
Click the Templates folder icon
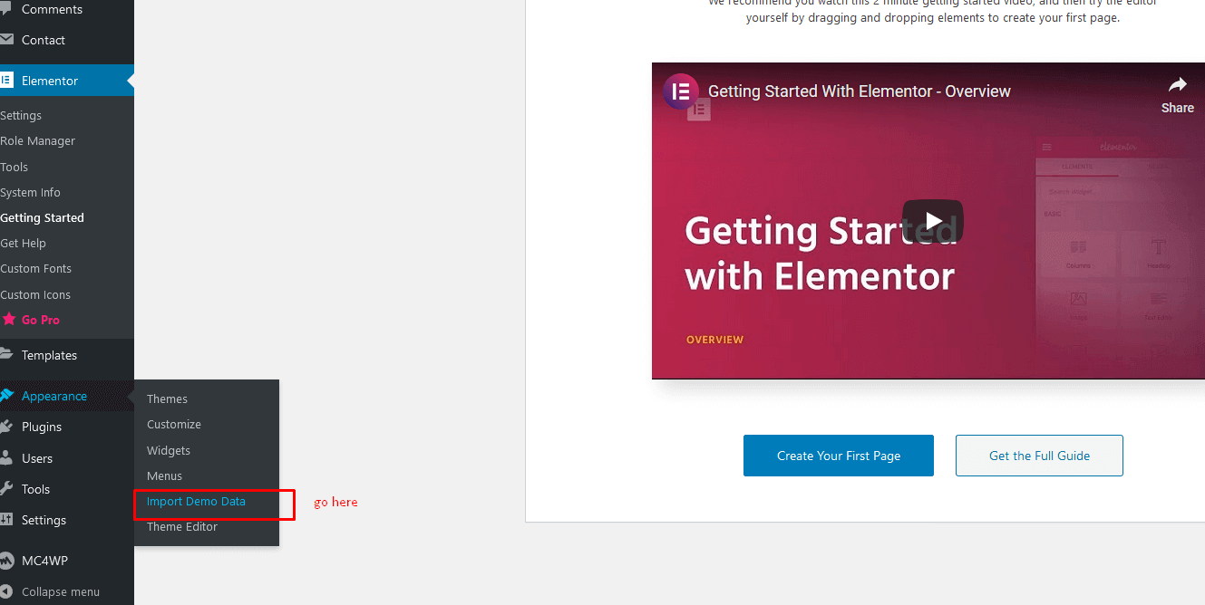pos(6,355)
